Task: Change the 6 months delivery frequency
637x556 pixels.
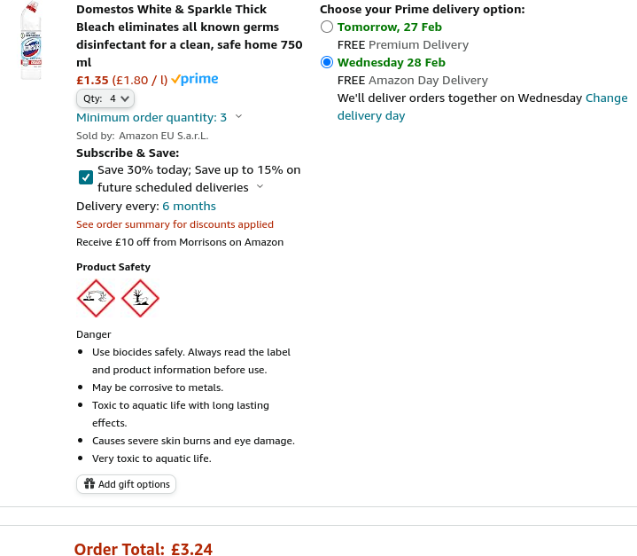Action: (x=189, y=206)
